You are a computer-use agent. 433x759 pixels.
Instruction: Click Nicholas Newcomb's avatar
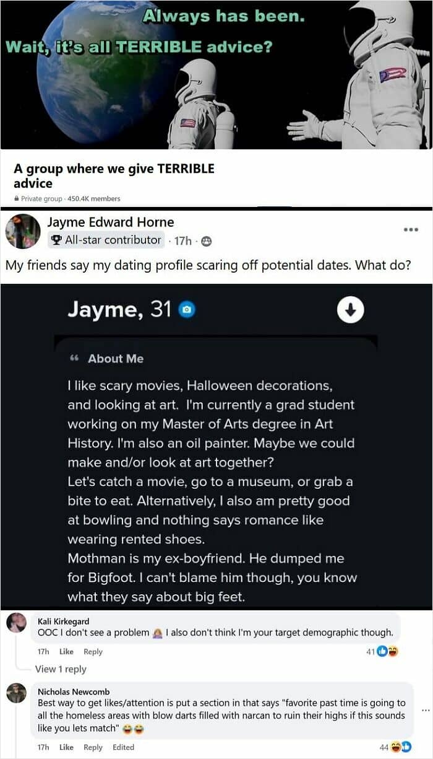click(x=17, y=693)
